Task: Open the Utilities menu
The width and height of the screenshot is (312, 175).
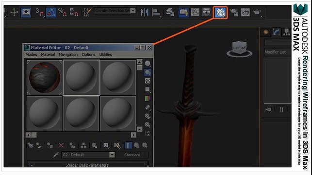Action: click(105, 54)
